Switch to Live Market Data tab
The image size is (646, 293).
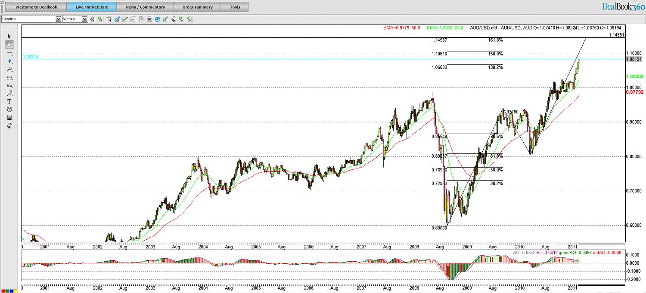(92, 7)
